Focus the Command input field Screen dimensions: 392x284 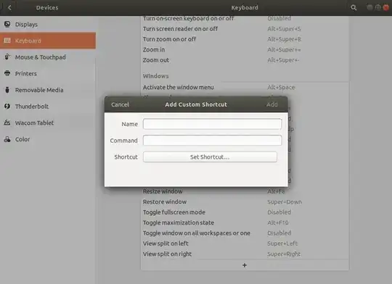point(212,141)
